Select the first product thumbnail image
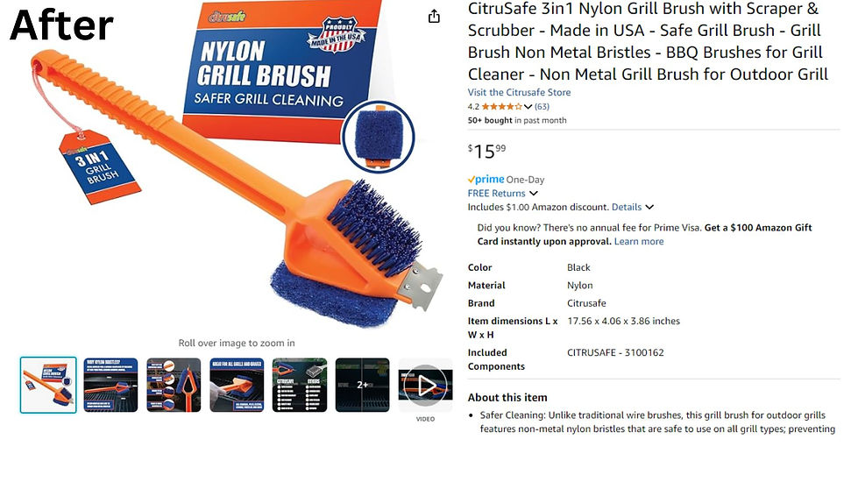858x482 pixels. 48,386
